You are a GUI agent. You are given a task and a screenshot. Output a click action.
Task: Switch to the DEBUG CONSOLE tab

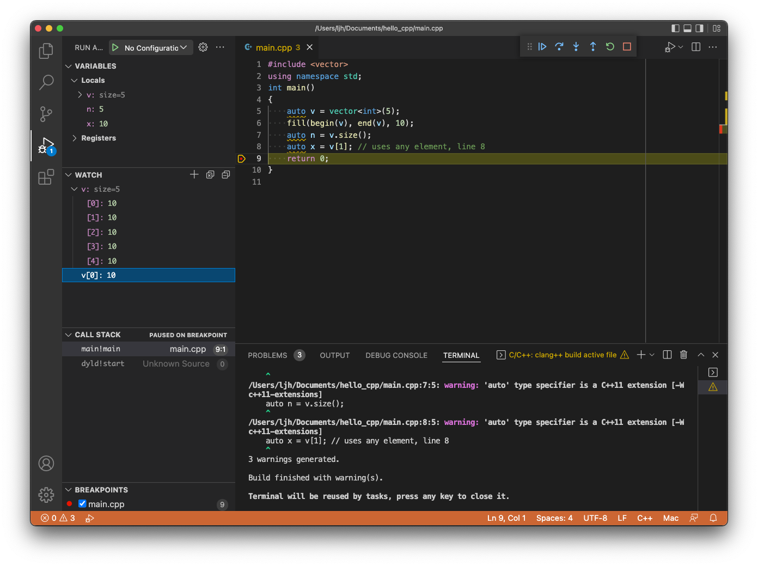[396, 355]
